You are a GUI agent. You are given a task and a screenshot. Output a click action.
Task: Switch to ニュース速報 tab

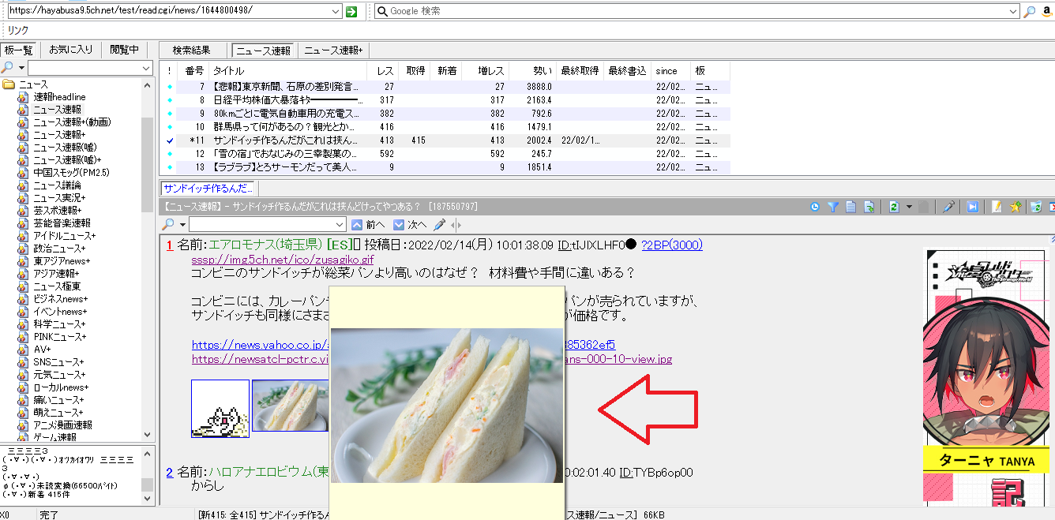[x=265, y=51]
